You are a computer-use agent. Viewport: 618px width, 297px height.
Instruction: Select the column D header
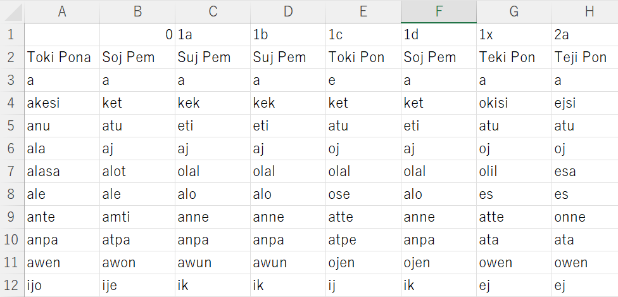click(288, 11)
